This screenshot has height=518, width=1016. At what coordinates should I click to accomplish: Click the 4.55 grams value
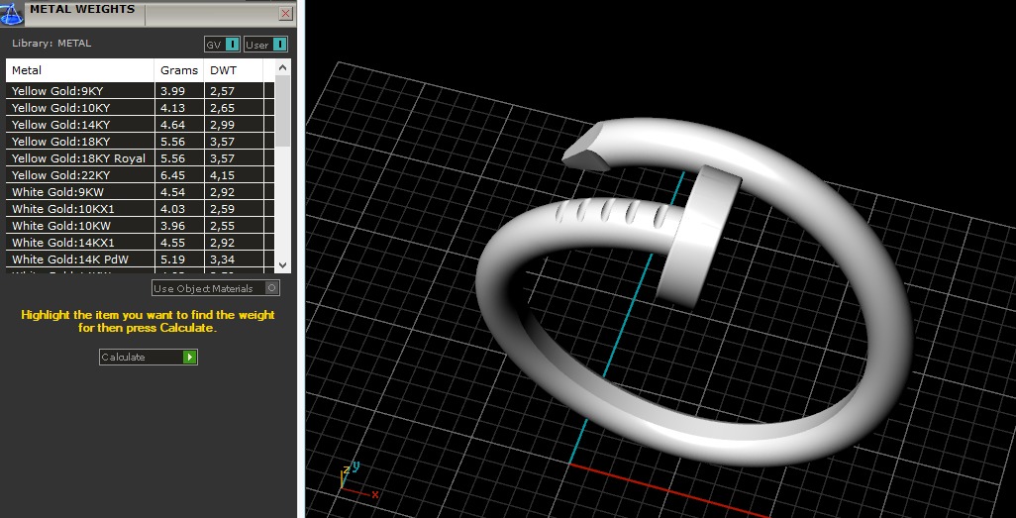tap(172, 243)
